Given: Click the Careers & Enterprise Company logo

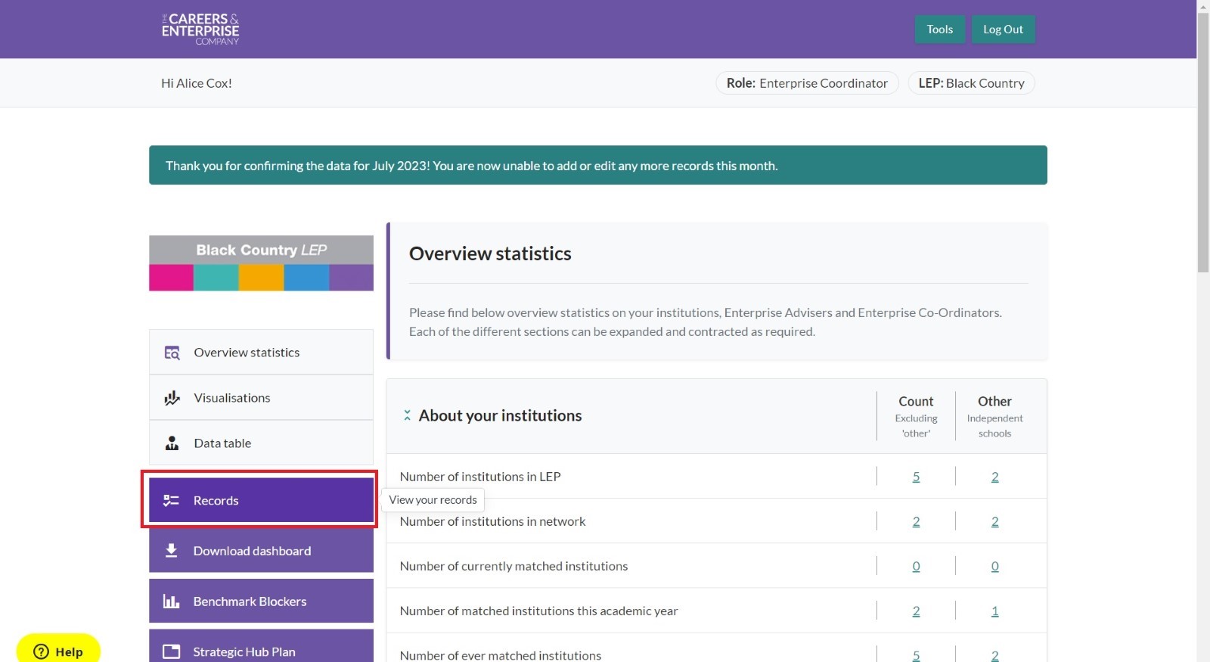Looking at the screenshot, I should point(200,29).
